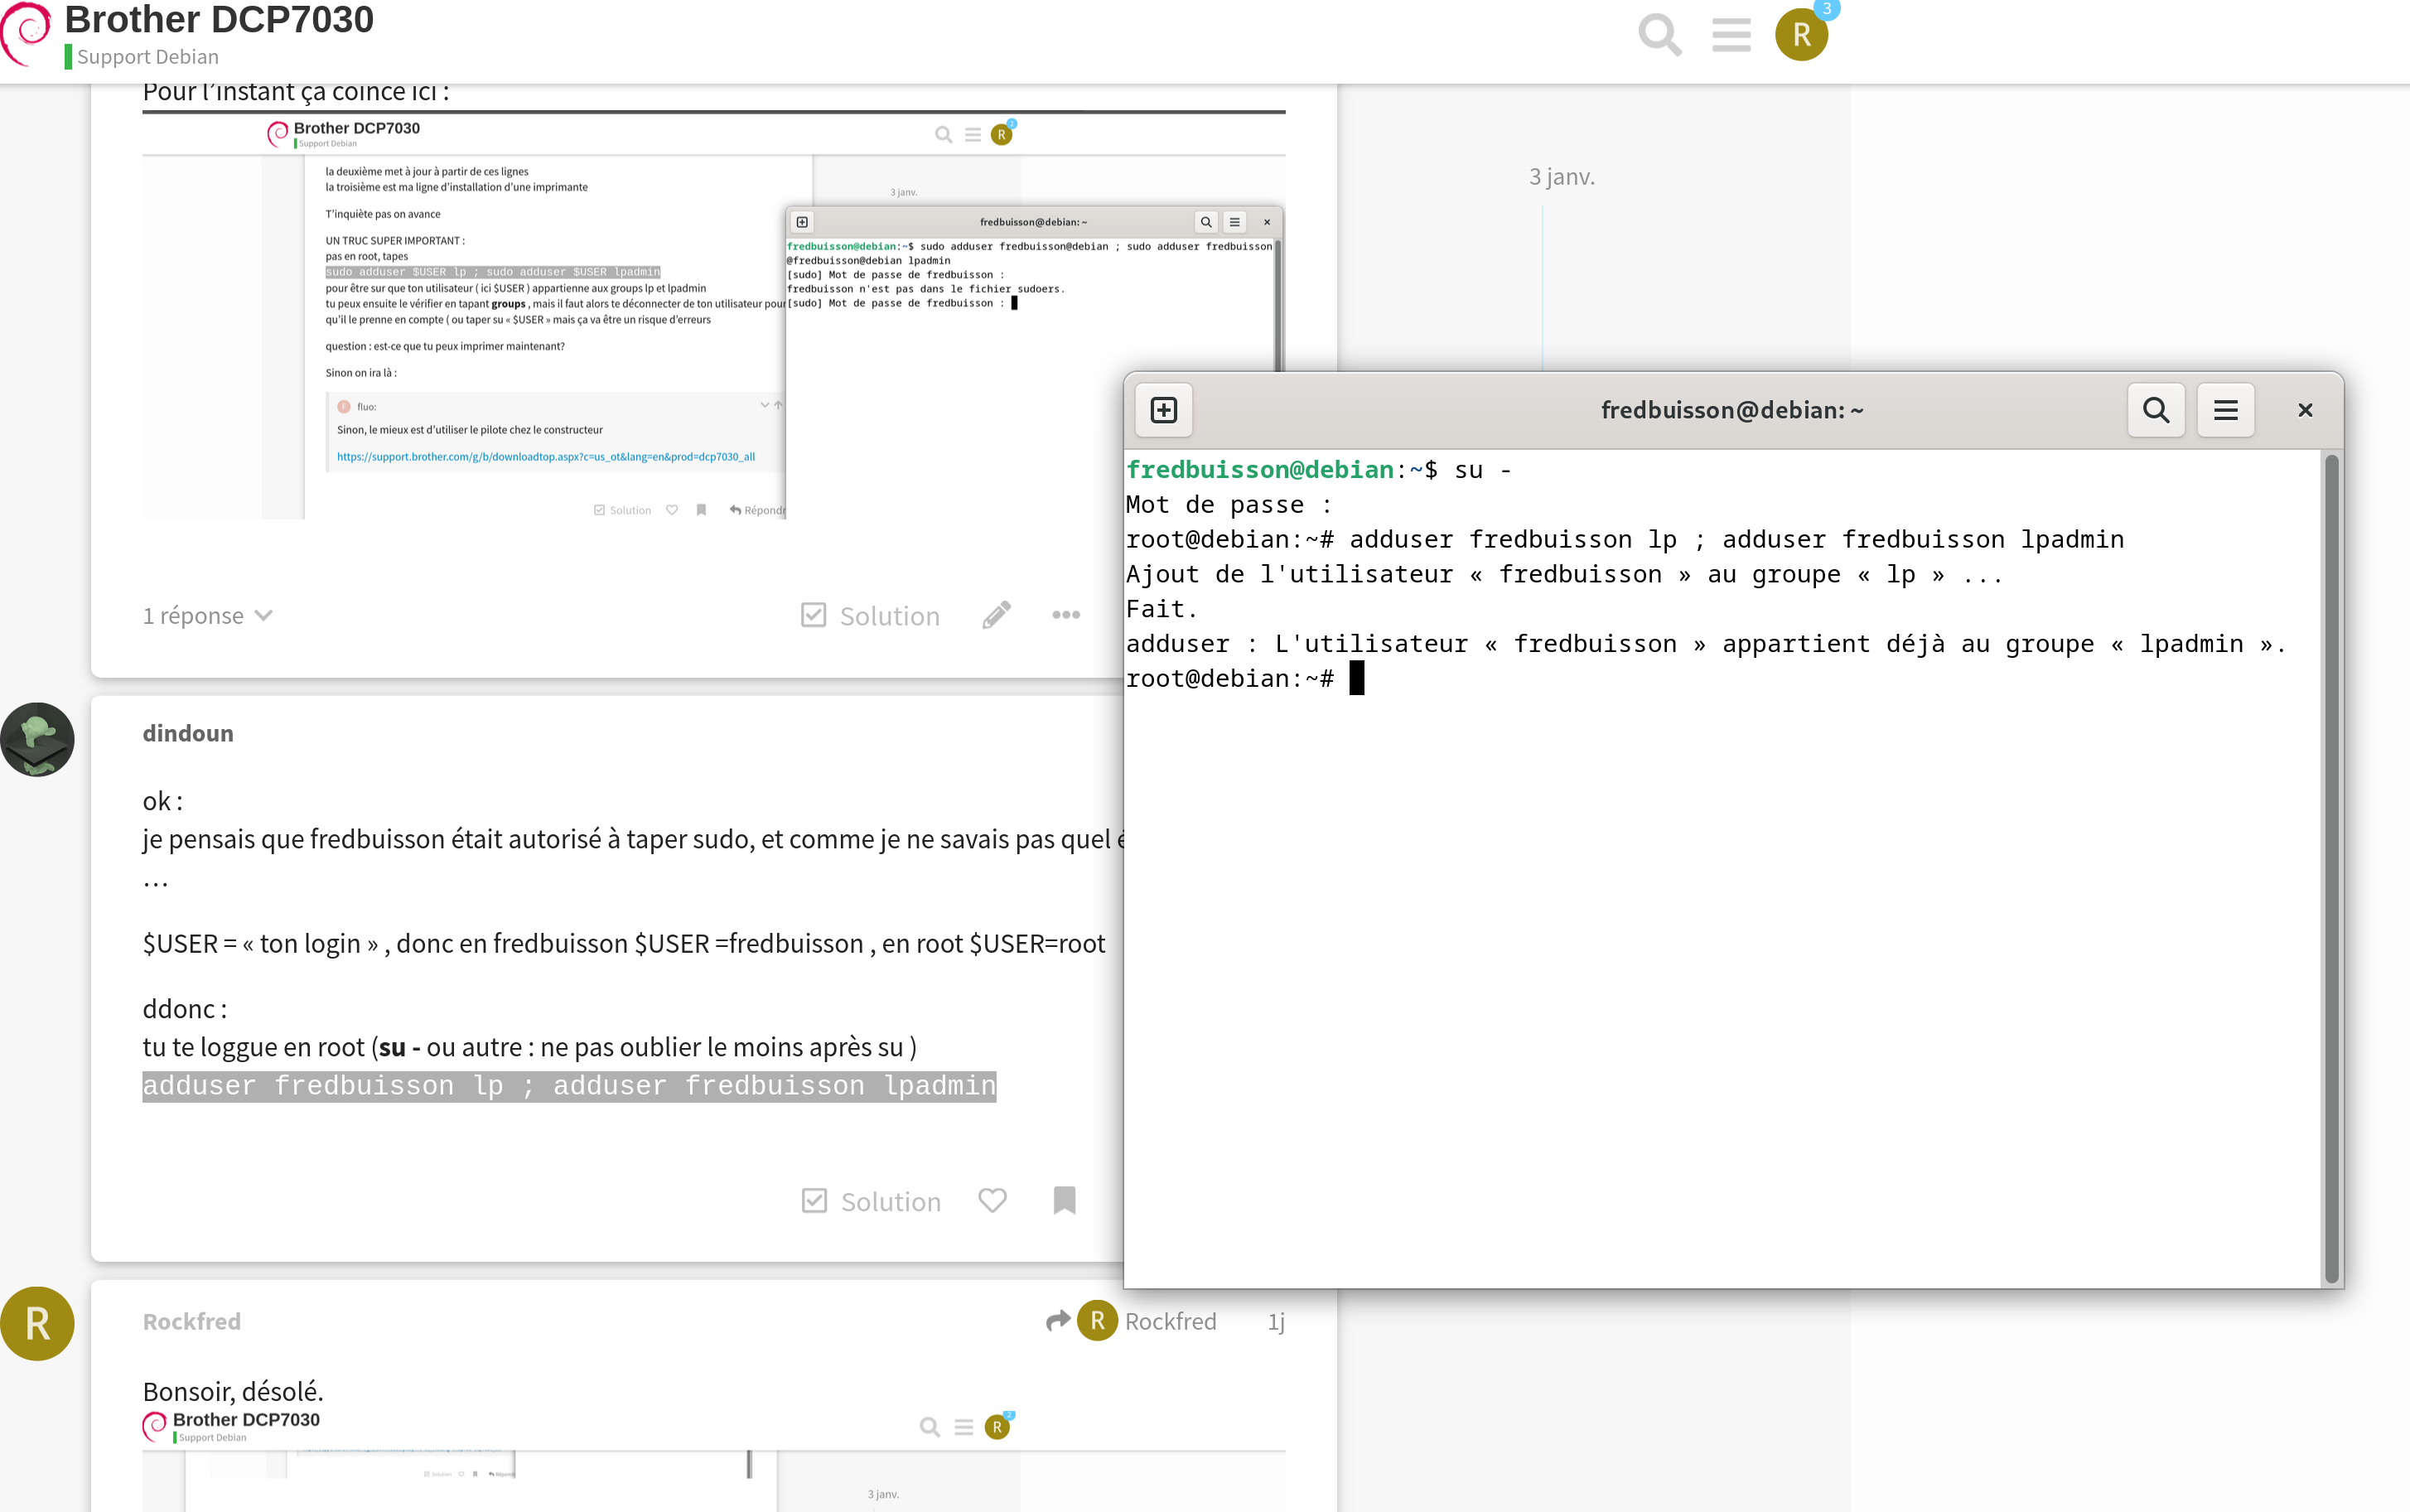Open the screenshot thumbnail in Rockfred's post
This screenshot has height=1512, width=2410.
[713, 1460]
